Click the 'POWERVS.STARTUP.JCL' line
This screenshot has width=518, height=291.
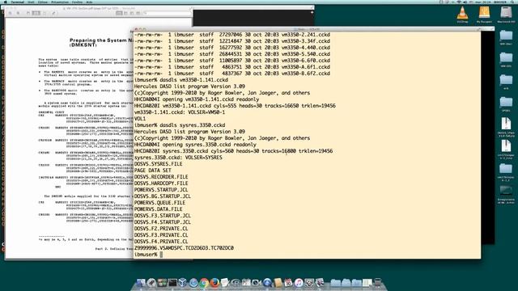(x=161, y=190)
